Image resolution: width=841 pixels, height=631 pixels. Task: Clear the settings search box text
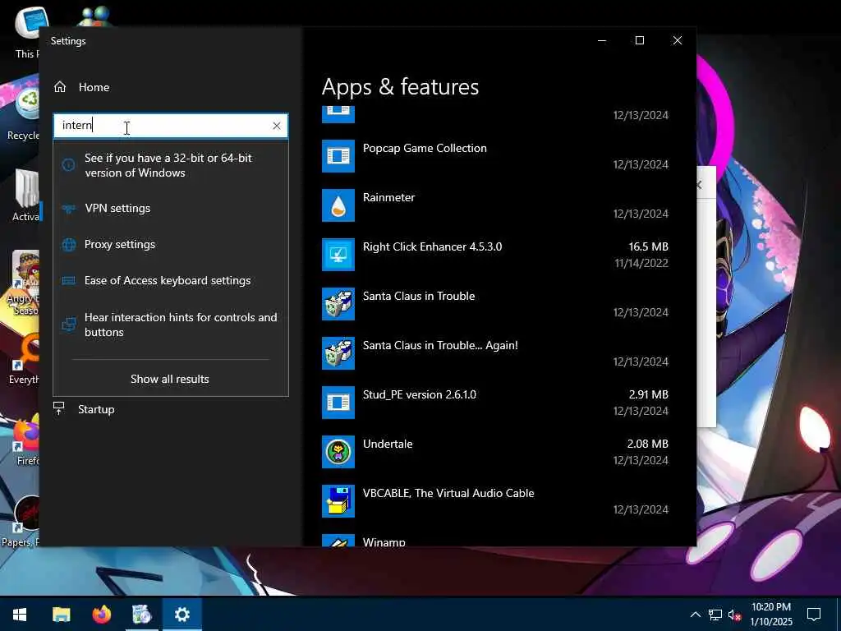pos(276,126)
